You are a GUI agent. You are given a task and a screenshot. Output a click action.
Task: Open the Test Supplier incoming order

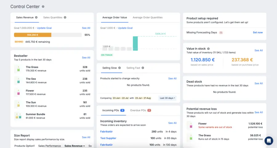108,138
